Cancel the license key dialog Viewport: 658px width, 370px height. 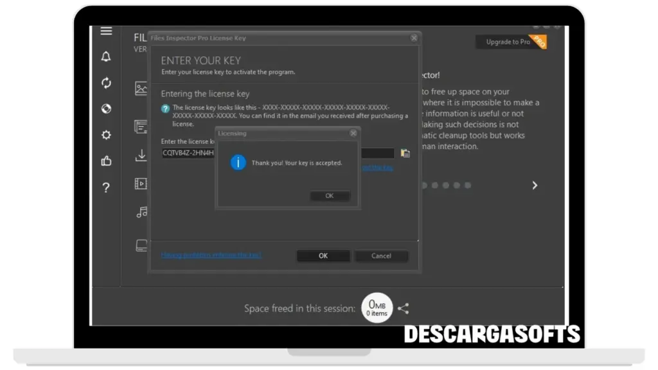(381, 256)
